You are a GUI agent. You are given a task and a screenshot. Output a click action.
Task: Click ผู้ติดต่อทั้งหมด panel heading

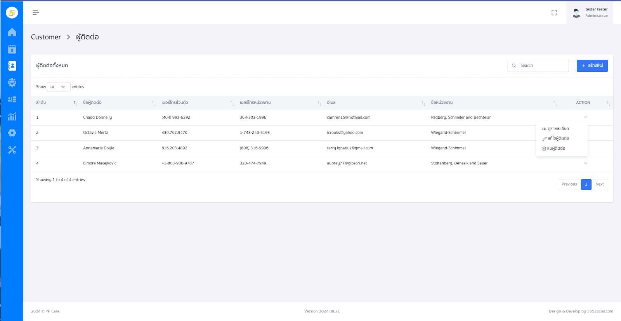pos(52,66)
